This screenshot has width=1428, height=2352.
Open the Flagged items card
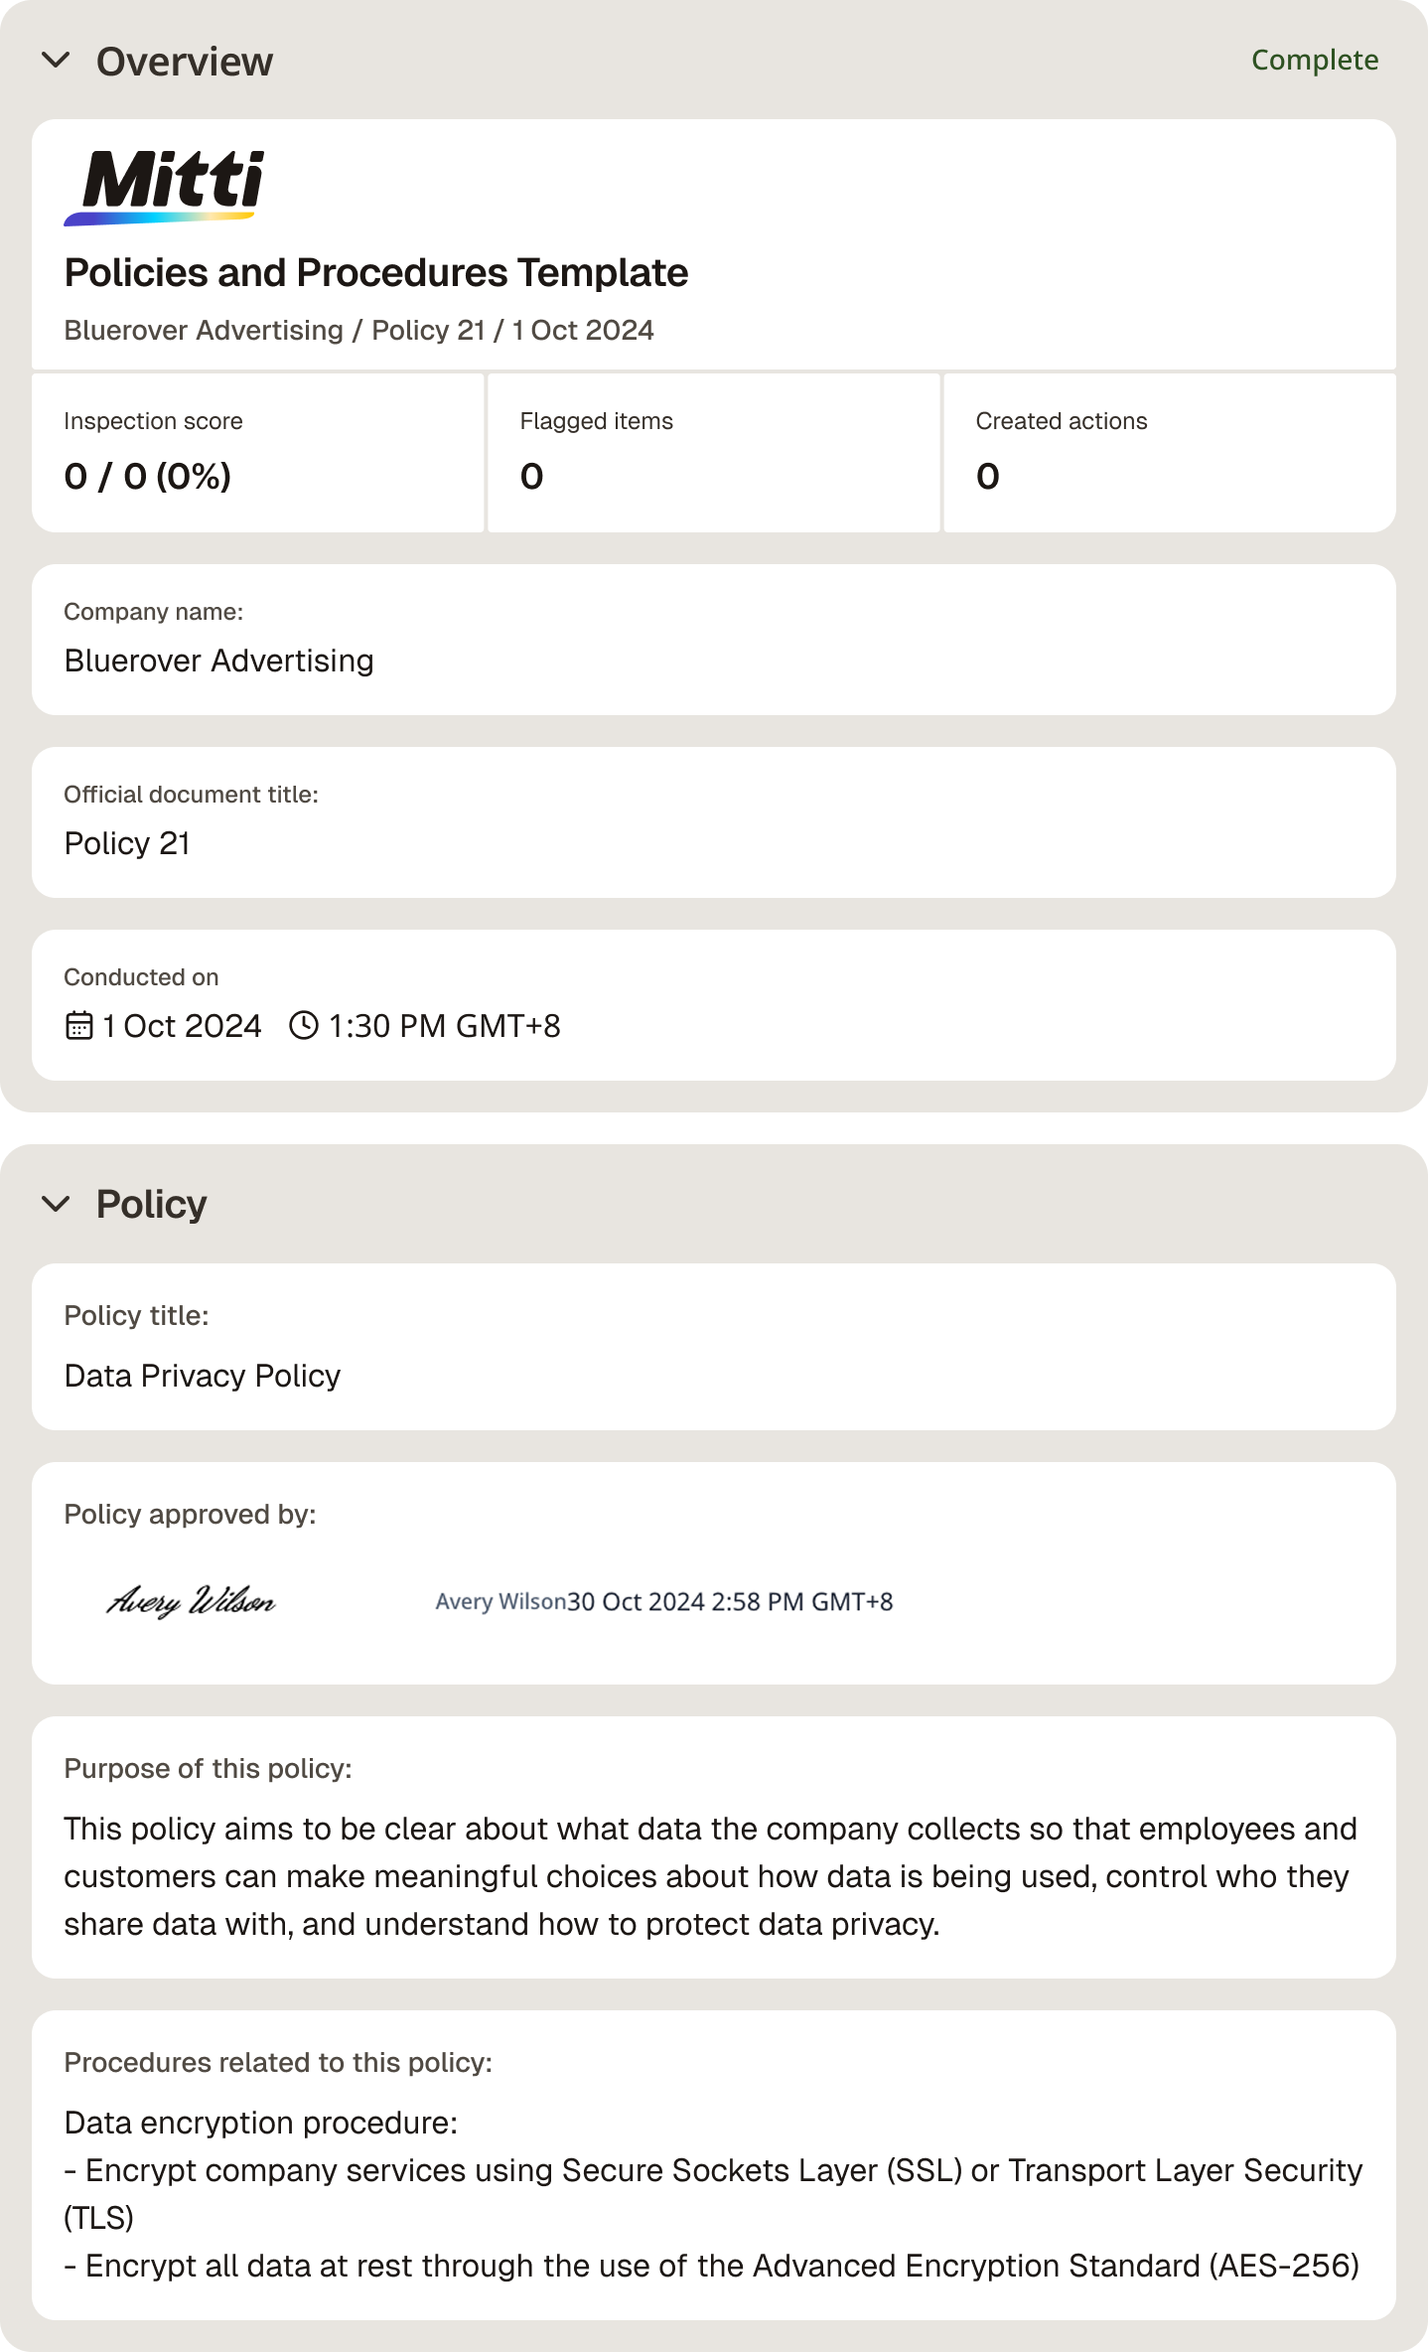[x=714, y=453]
